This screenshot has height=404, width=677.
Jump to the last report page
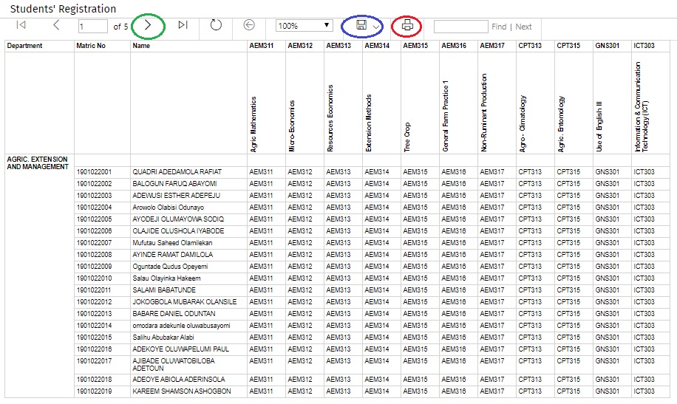pos(183,25)
